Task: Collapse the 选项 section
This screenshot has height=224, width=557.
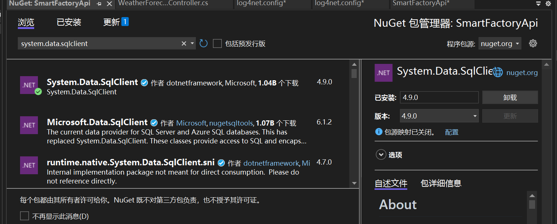Action: point(380,155)
